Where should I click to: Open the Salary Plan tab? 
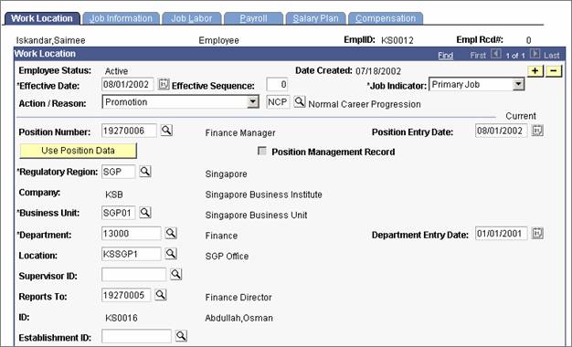click(315, 18)
